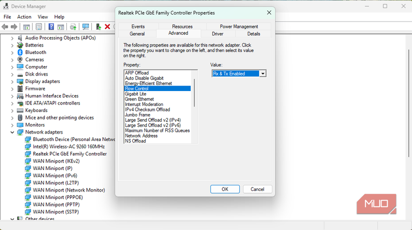412x230 pixels.
Task: Click Cancel in the Properties dialog
Action: (257, 189)
